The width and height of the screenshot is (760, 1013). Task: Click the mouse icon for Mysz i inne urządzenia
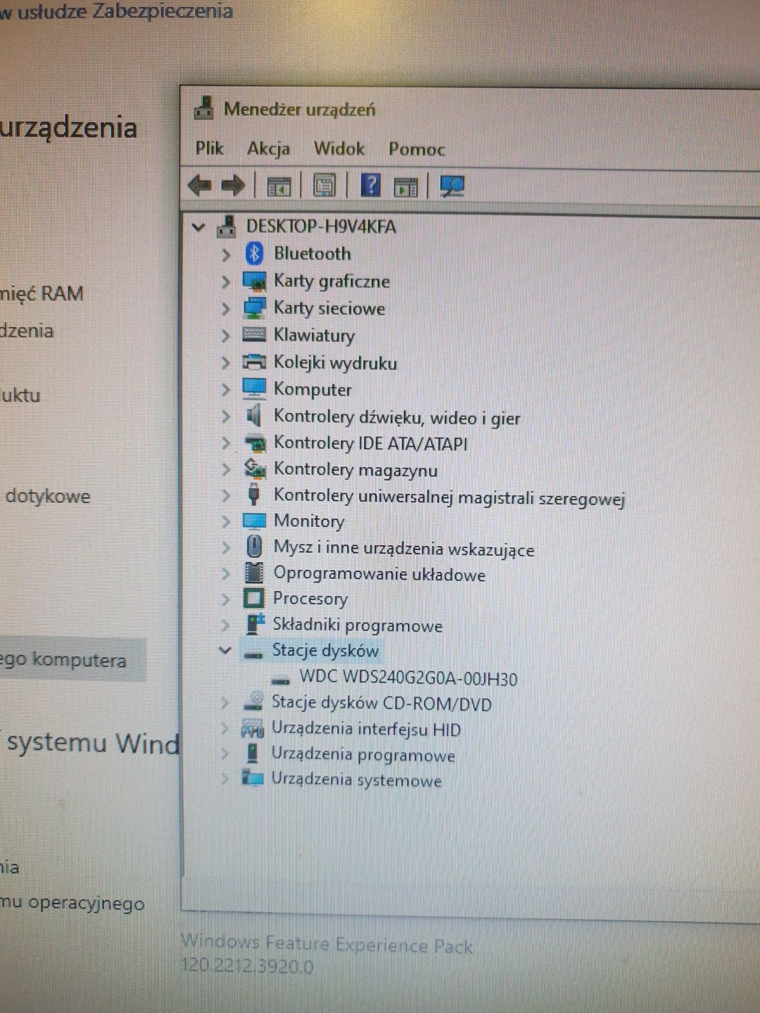254,547
